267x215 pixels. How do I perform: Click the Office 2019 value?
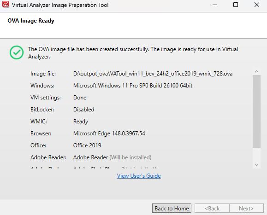click(x=87, y=145)
